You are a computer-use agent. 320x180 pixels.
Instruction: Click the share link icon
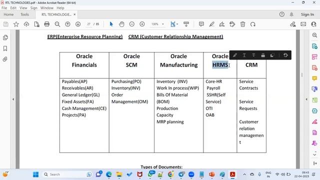(293, 24)
